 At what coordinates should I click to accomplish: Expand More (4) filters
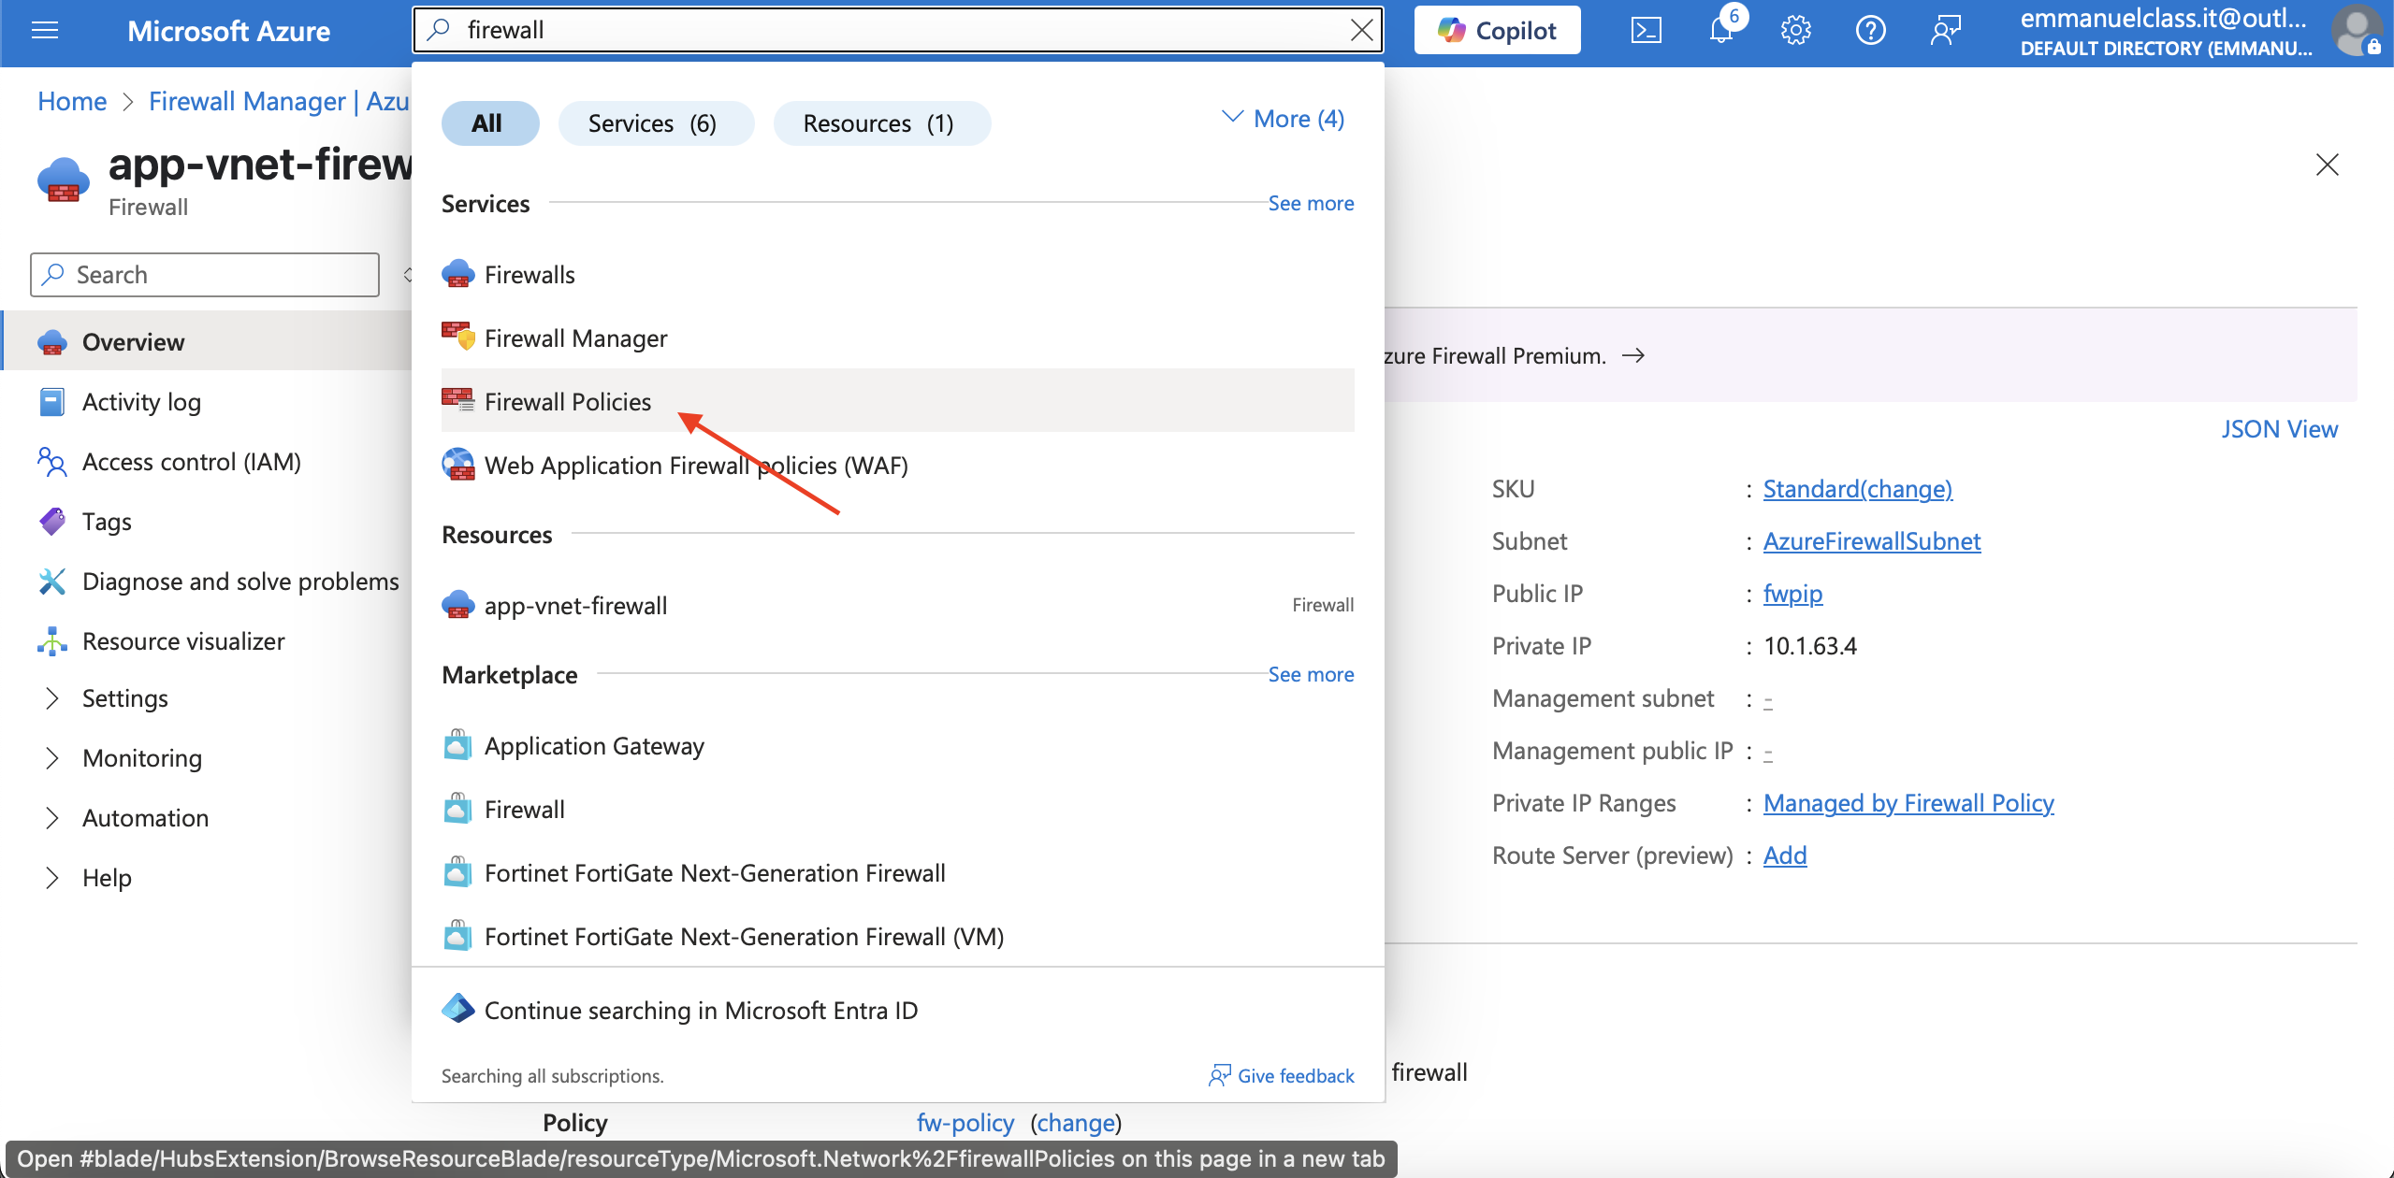coord(1283,119)
